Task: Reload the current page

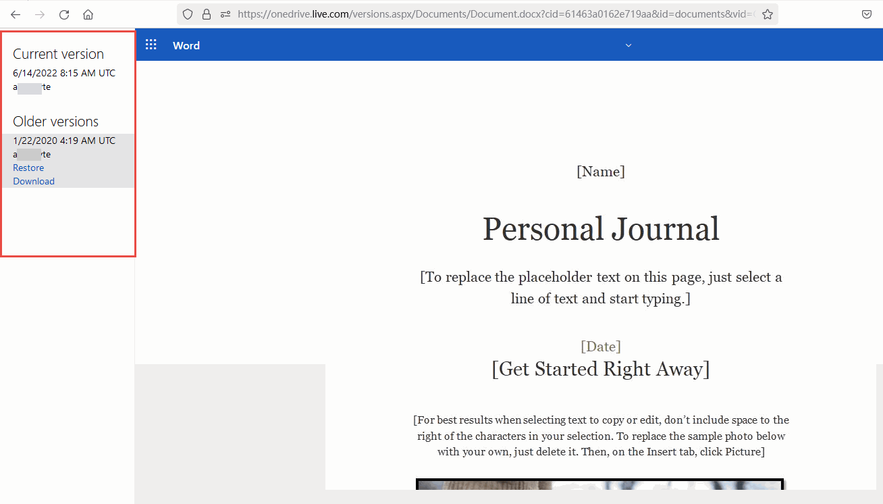Action: [x=63, y=14]
